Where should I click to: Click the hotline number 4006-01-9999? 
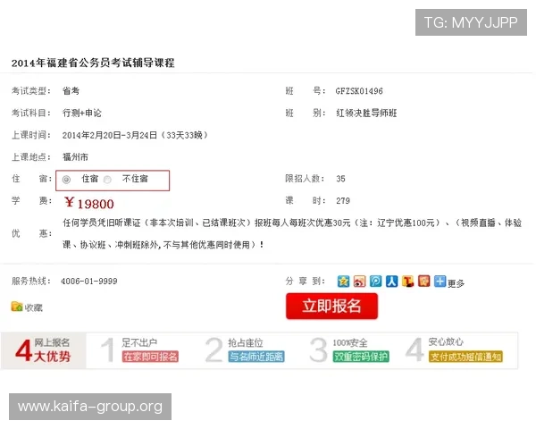click(x=88, y=282)
